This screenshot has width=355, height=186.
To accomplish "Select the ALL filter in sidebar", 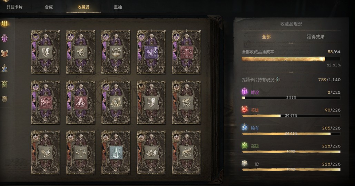I will 4,24.
